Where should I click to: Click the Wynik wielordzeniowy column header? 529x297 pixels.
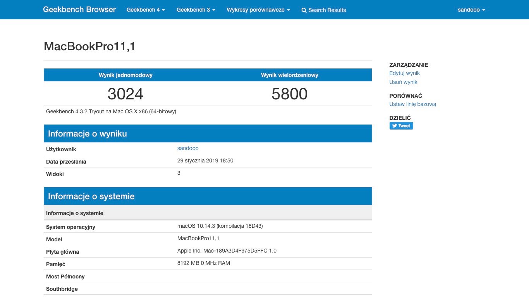289,75
